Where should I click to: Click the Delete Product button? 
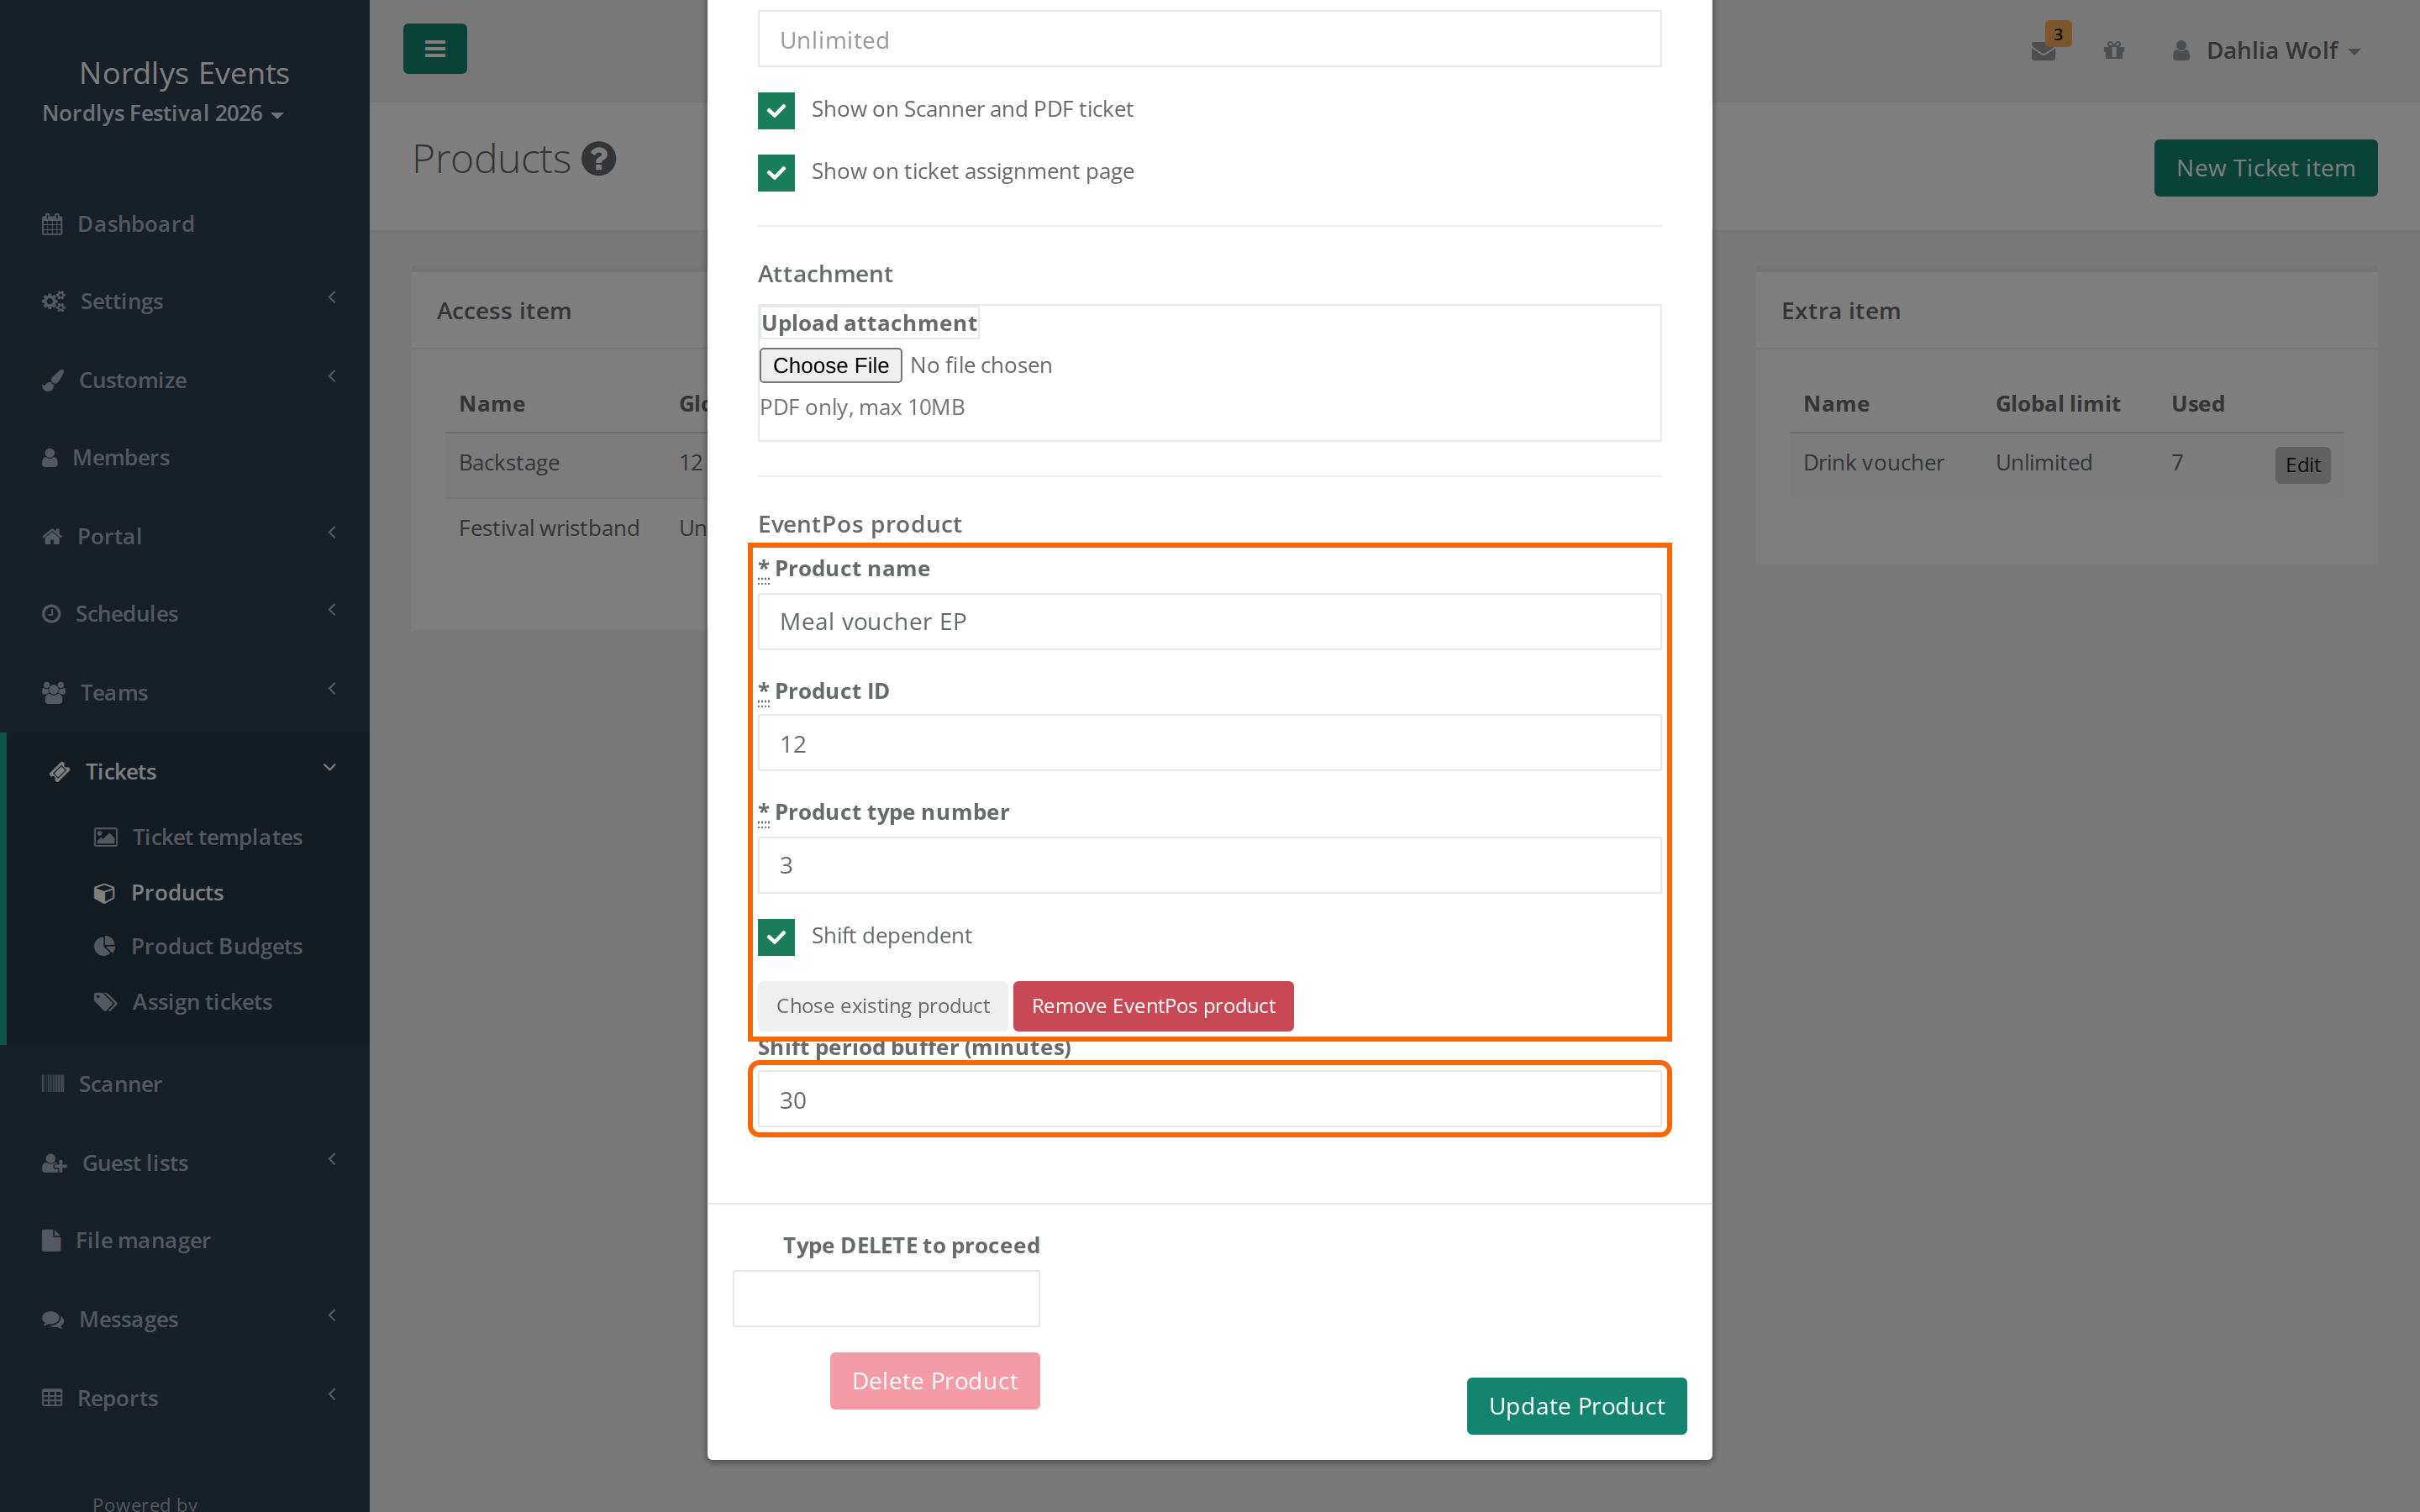[934, 1381]
